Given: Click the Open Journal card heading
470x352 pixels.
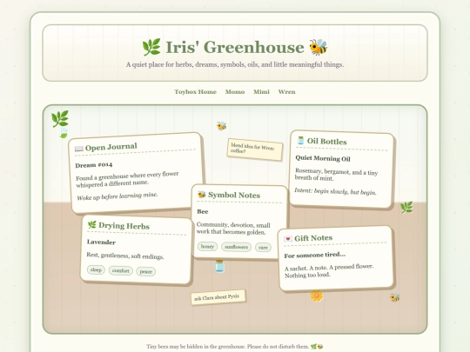Looking at the screenshot, I should click(111, 147).
